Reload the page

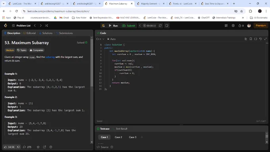click(x=17, y=11)
